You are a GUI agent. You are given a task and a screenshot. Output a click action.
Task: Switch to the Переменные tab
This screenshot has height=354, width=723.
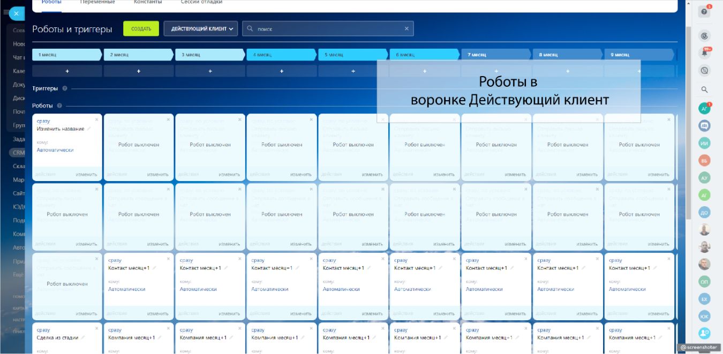[97, 2]
